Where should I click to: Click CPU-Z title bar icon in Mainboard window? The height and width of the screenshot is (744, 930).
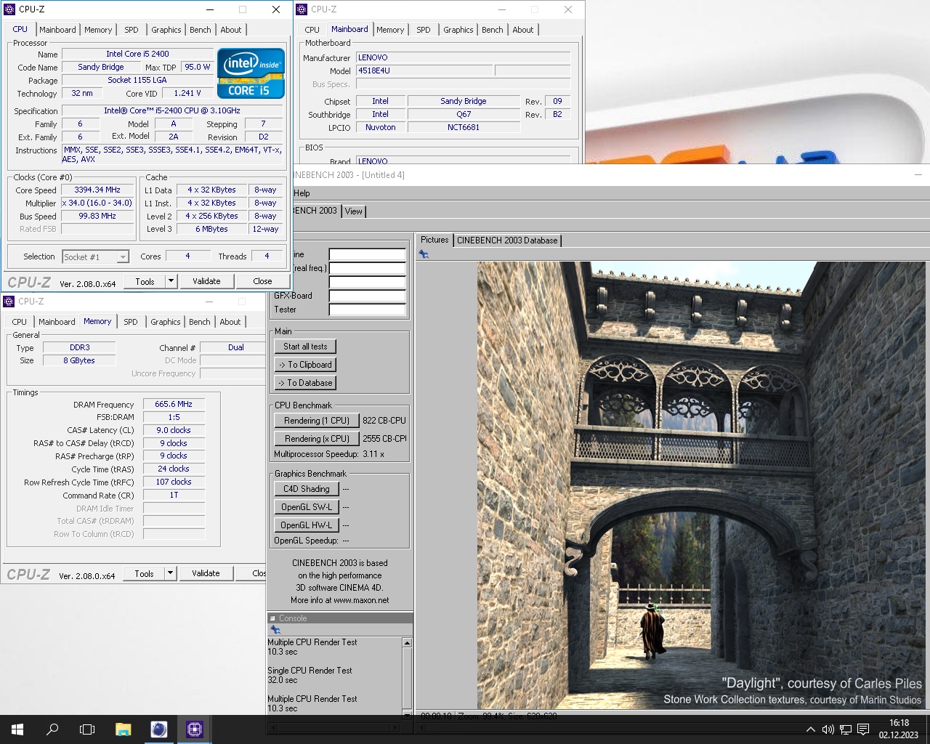point(302,9)
